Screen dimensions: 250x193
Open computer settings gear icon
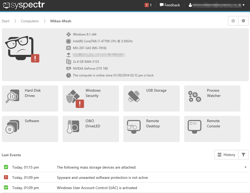243,21
